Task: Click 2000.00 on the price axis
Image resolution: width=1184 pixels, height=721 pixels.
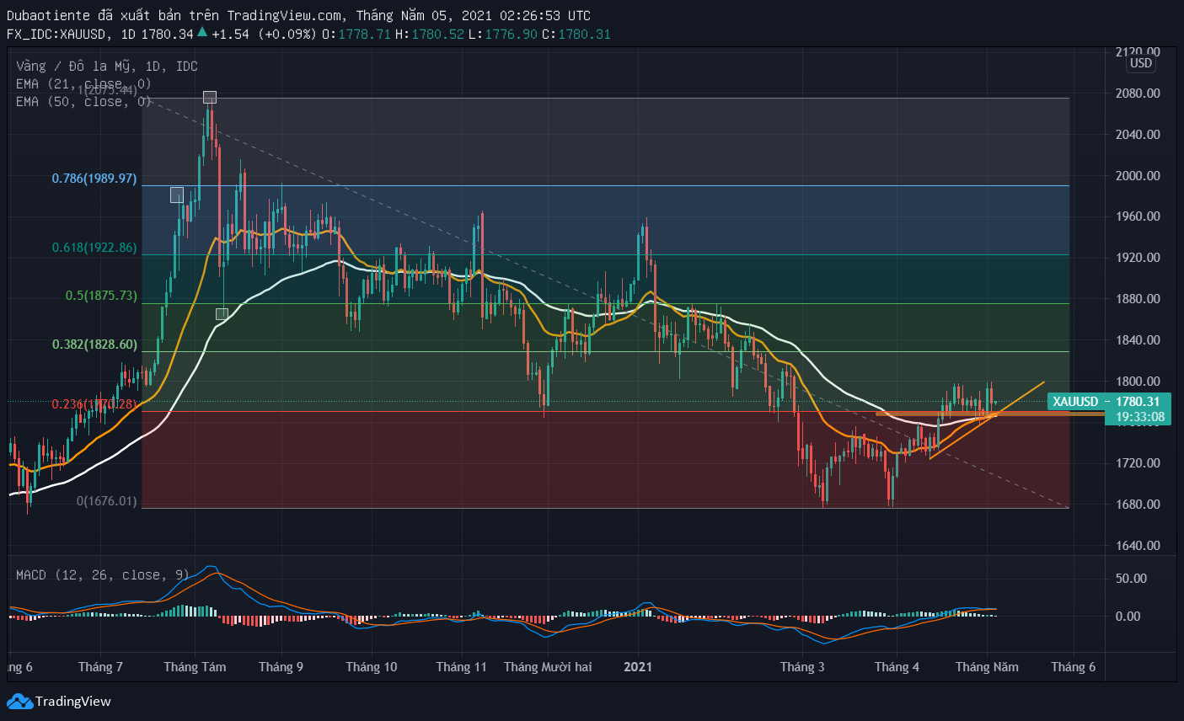Action: pos(1138,175)
